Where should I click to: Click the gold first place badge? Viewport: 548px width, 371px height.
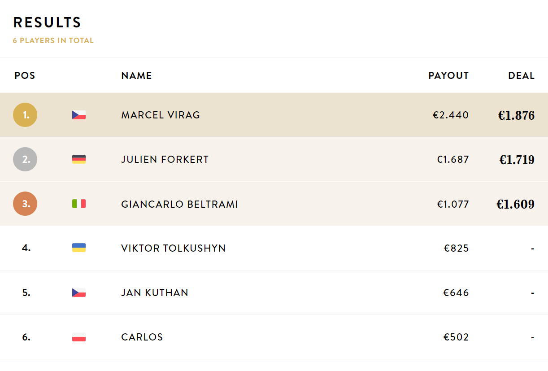(x=25, y=115)
